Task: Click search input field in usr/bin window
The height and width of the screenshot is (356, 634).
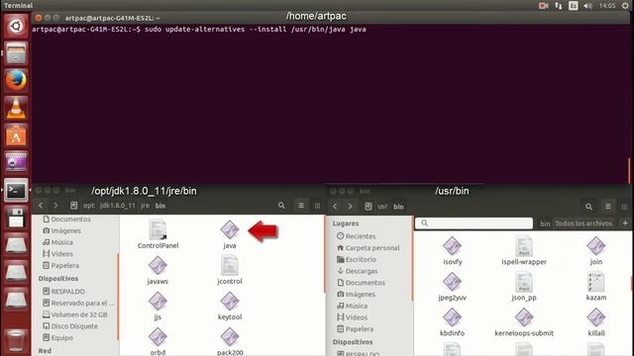Action: point(474,222)
